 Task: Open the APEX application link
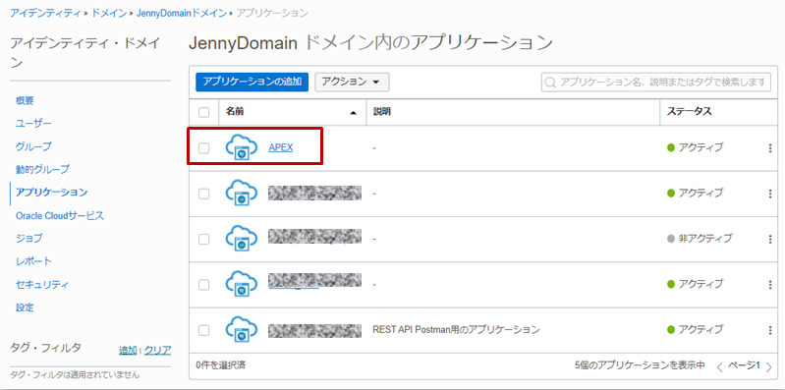point(281,147)
